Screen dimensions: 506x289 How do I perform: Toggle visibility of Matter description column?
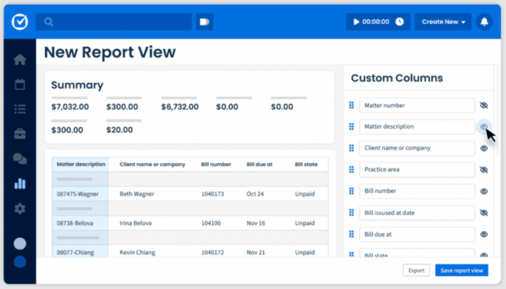484,127
